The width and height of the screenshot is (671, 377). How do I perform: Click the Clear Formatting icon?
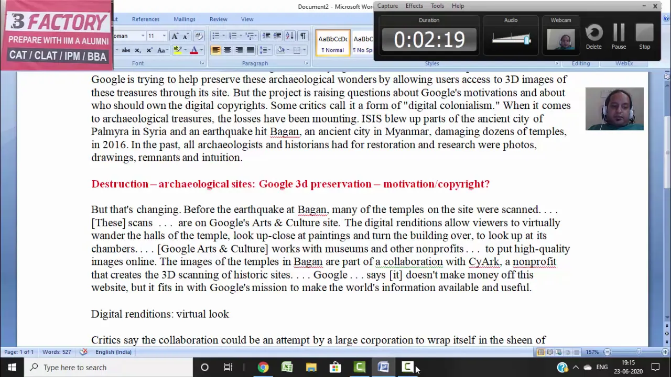198,36
